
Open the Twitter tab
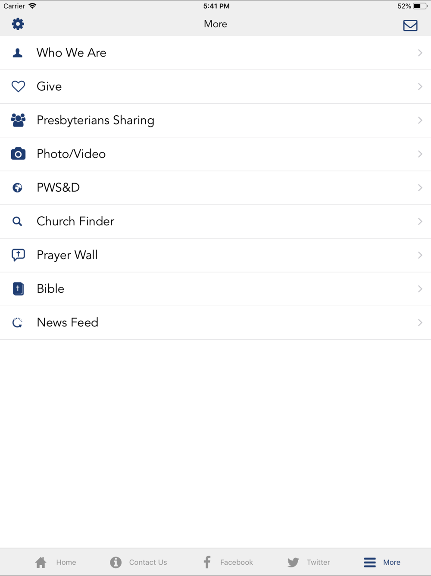[x=309, y=562]
